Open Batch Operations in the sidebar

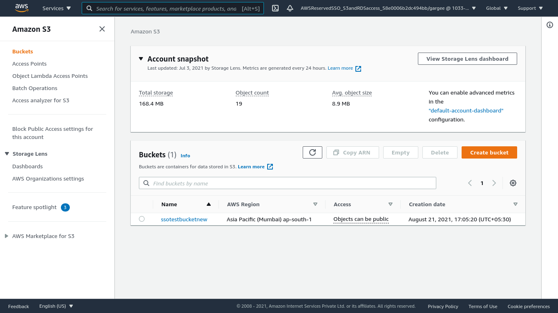[35, 88]
